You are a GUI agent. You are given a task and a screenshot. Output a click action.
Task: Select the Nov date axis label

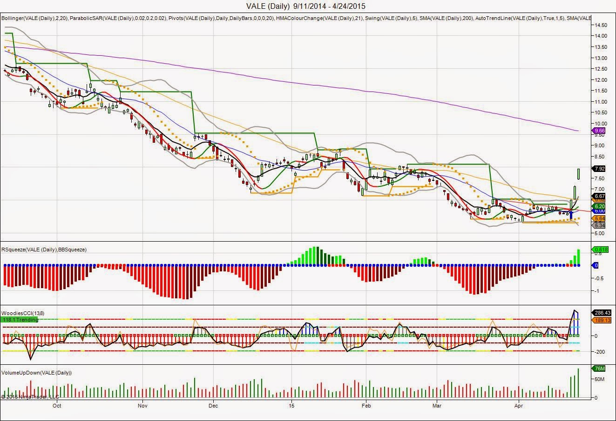(x=143, y=405)
